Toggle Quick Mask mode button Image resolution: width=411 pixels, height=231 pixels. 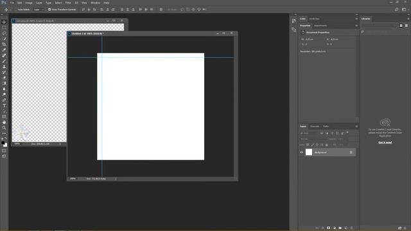pos(4,151)
